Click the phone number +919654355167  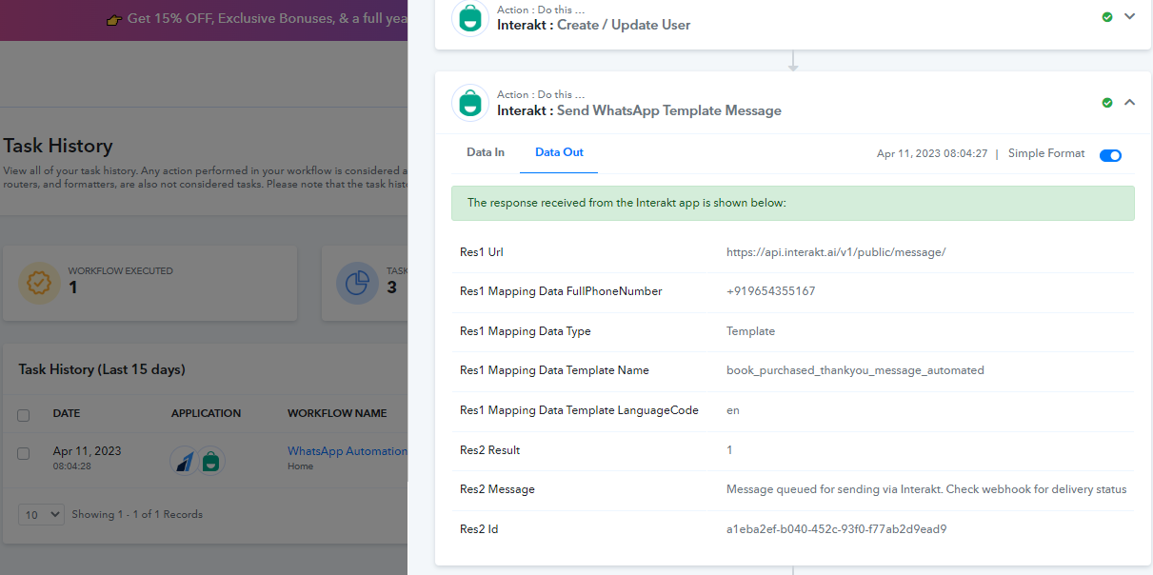(x=770, y=291)
